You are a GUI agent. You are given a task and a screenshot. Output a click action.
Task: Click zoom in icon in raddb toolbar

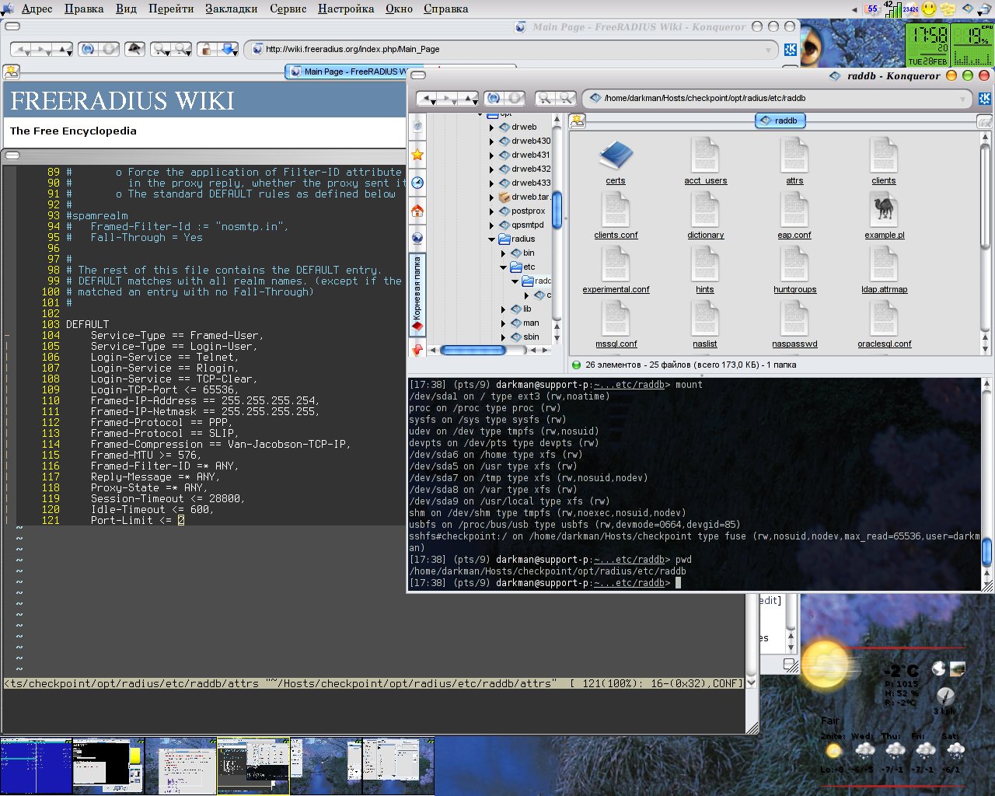pyautogui.click(x=546, y=99)
